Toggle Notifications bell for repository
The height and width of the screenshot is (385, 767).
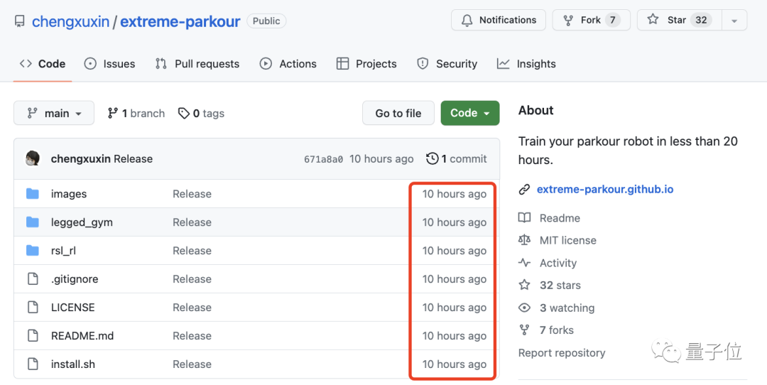[x=499, y=20]
